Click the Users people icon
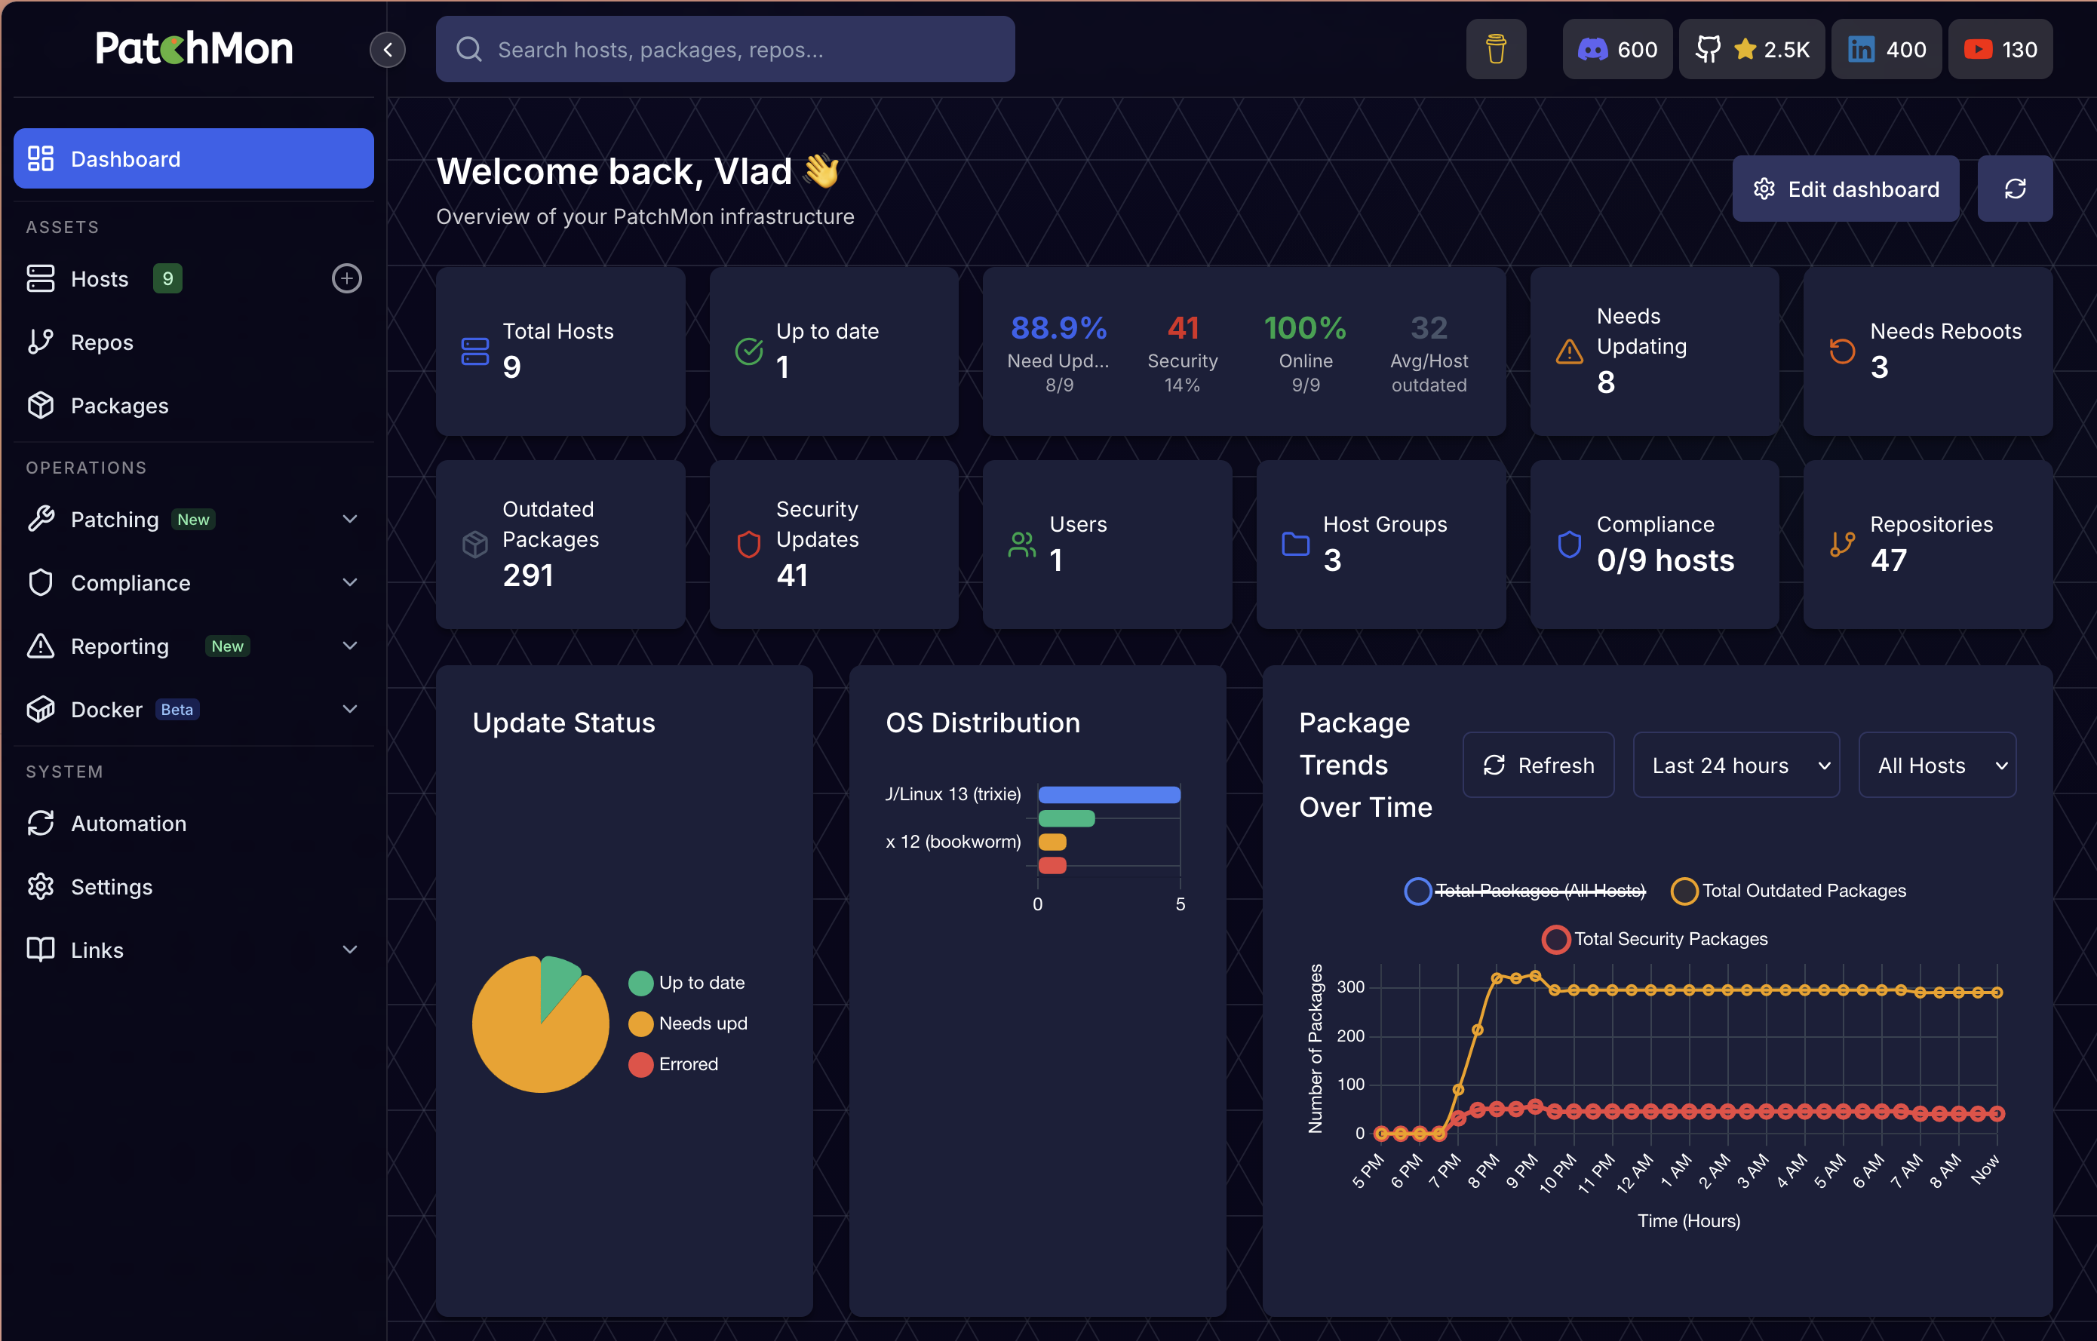 (1021, 545)
